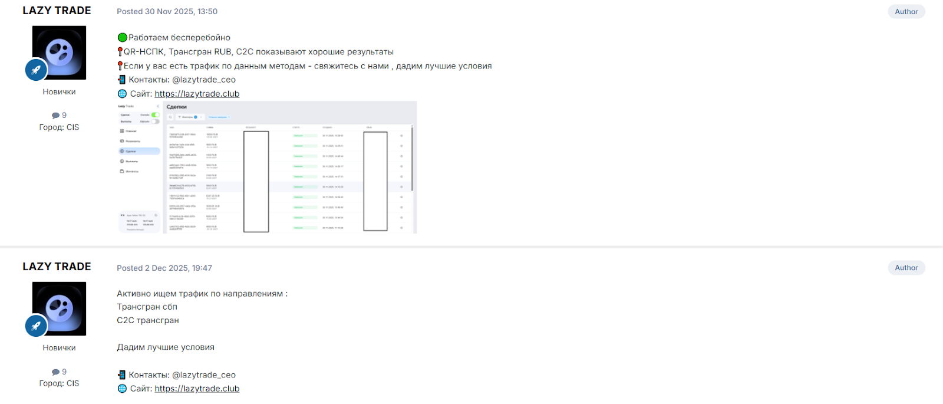Click the Author badge on the first post
The width and height of the screenshot is (943, 404).
click(x=906, y=12)
